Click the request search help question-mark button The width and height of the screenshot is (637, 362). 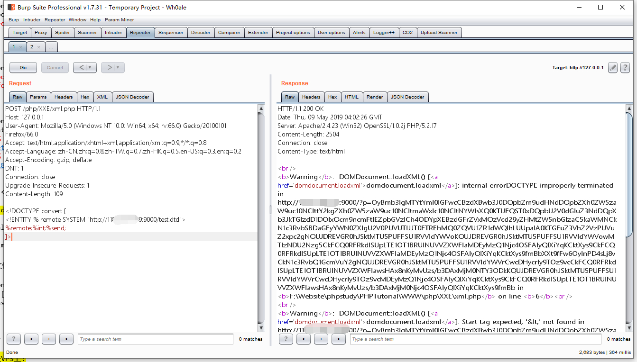pos(14,339)
